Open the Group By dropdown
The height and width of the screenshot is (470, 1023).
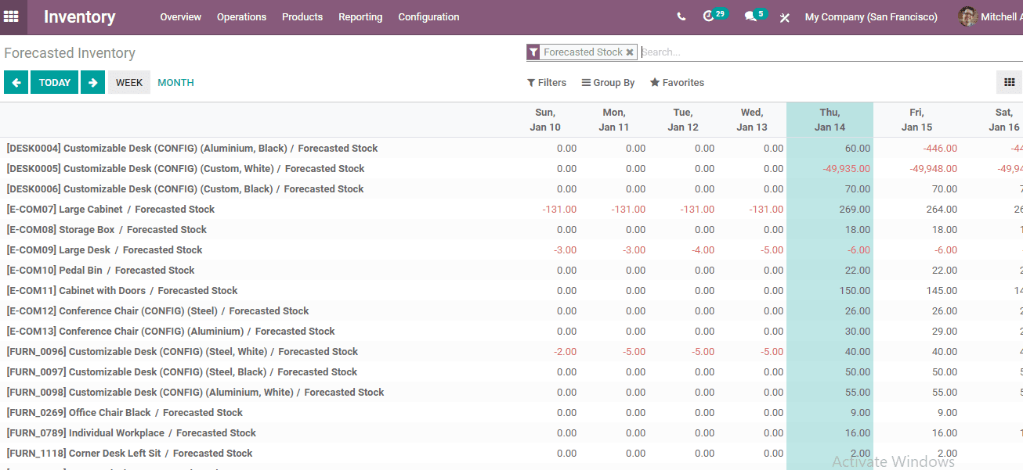(x=608, y=83)
